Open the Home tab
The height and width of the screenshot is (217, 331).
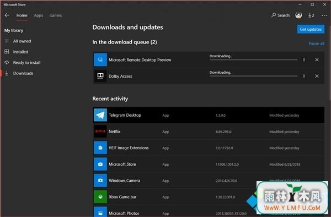click(22, 15)
